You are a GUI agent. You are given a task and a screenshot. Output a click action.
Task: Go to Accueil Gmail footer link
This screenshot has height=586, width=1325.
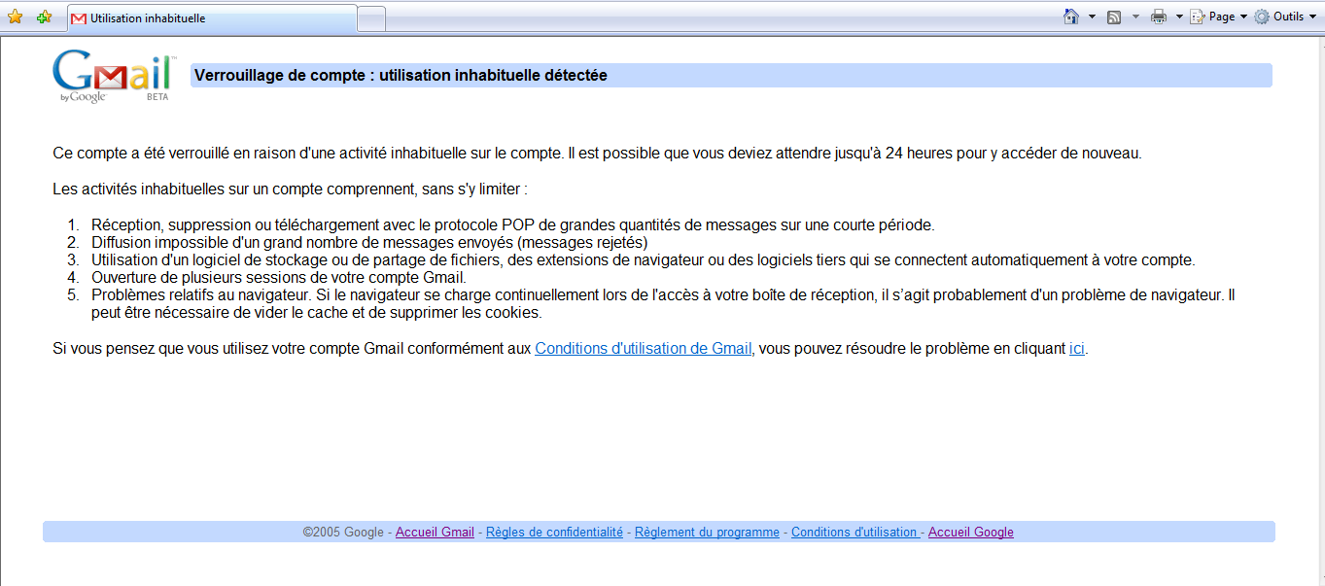pyautogui.click(x=435, y=533)
